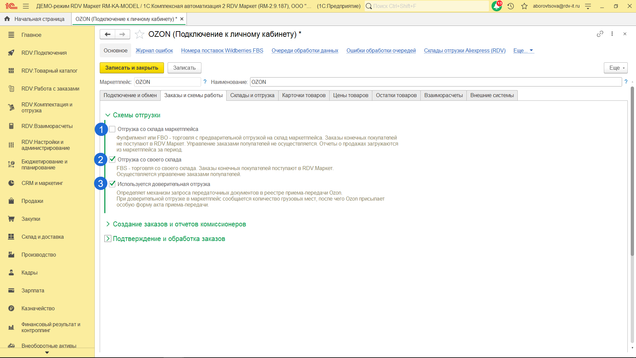The height and width of the screenshot is (358, 636).
Task: Open the history clock icon
Action: pyautogui.click(x=510, y=6)
